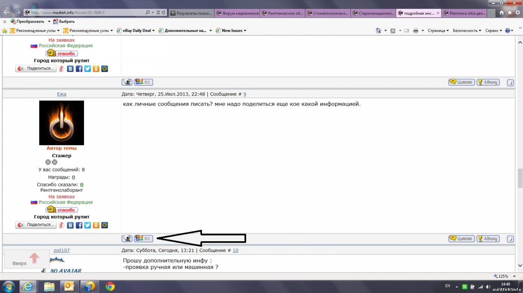Refresh the page using the address bar icon
Viewport: 523px width, 293px height.
(163, 13)
